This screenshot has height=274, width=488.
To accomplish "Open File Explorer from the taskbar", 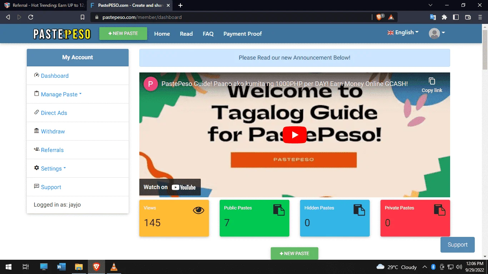I will pos(79,267).
